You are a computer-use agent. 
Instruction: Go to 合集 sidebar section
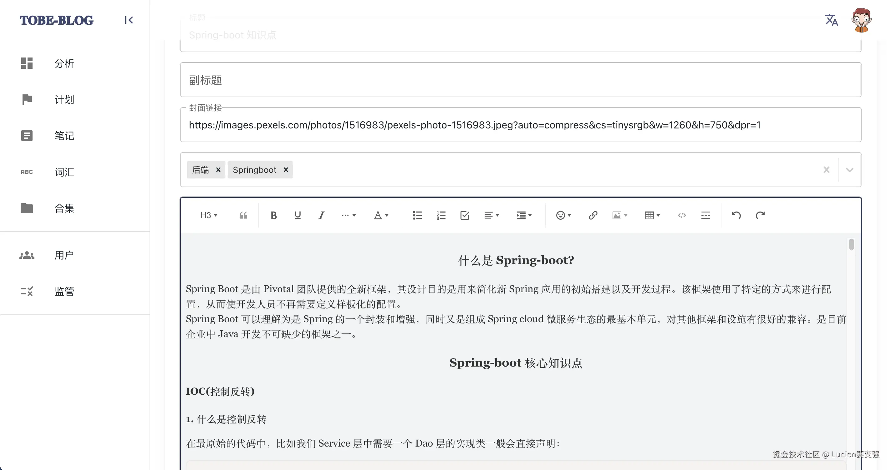tap(64, 208)
